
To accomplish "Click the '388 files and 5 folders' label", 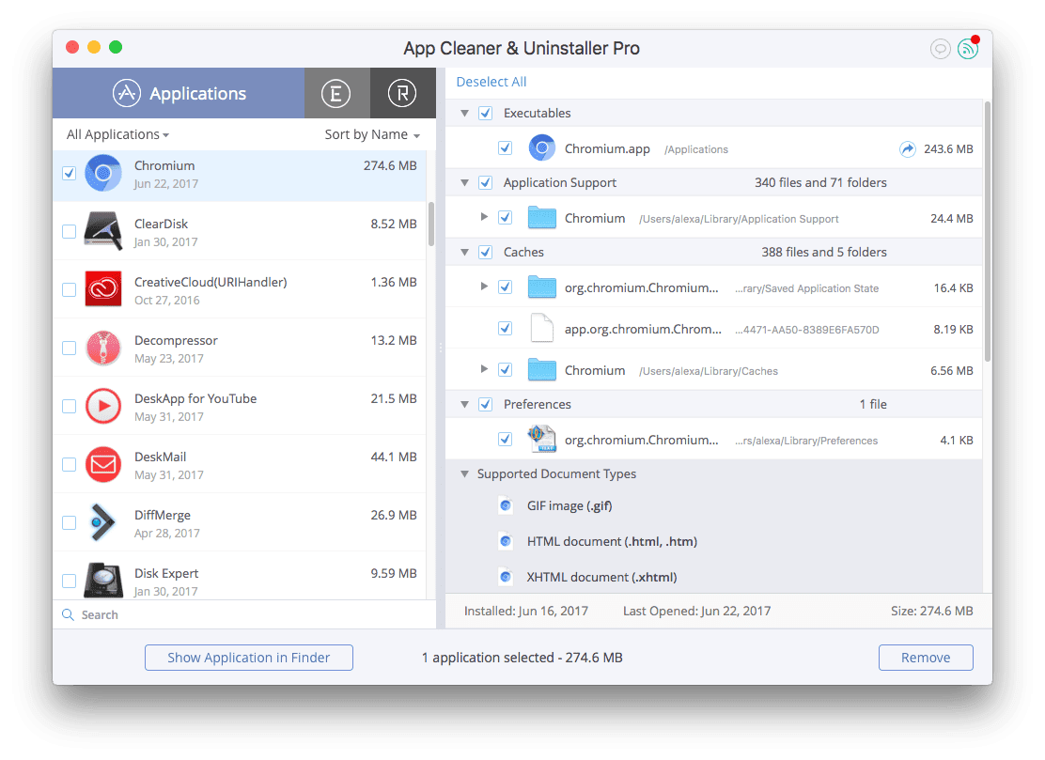I will [x=824, y=253].
